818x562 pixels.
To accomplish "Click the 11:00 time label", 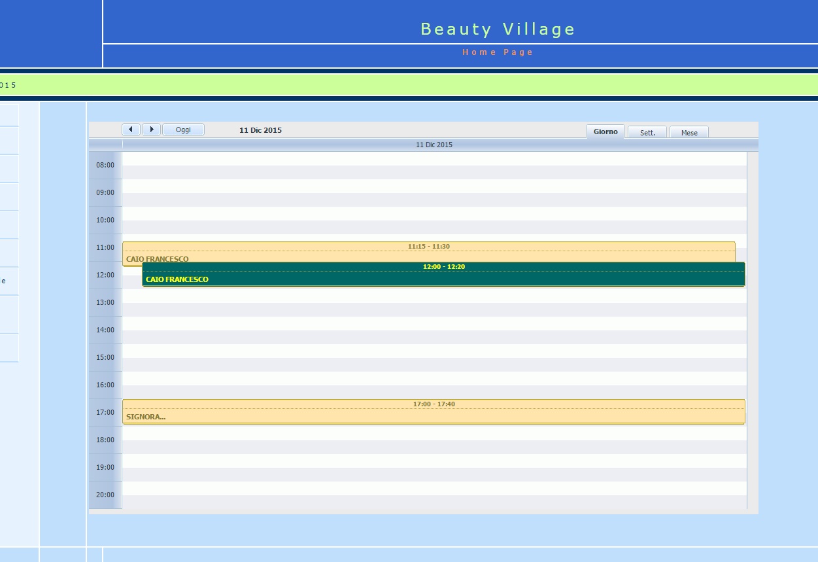I will 105,247.
